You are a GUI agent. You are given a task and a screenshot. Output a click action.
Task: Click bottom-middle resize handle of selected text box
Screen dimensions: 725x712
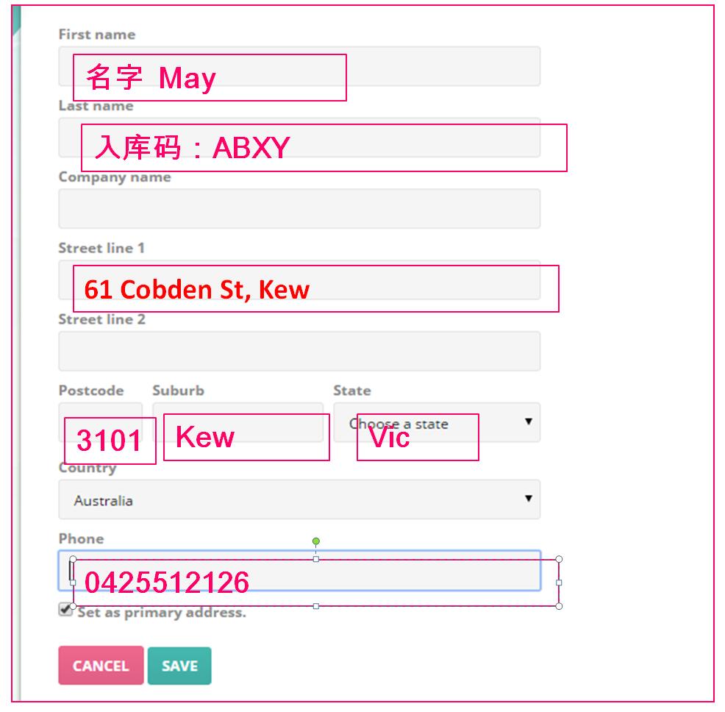point(316,606)
